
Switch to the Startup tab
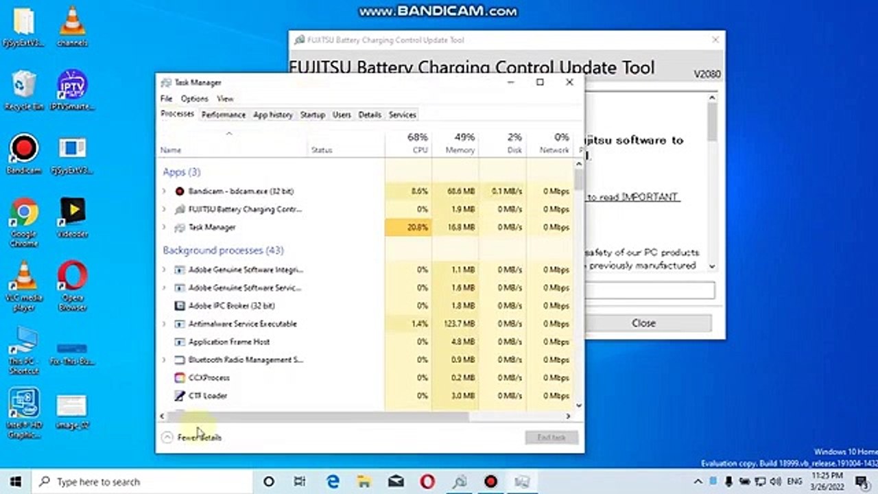pyautogui.click(x=313, y=115)
